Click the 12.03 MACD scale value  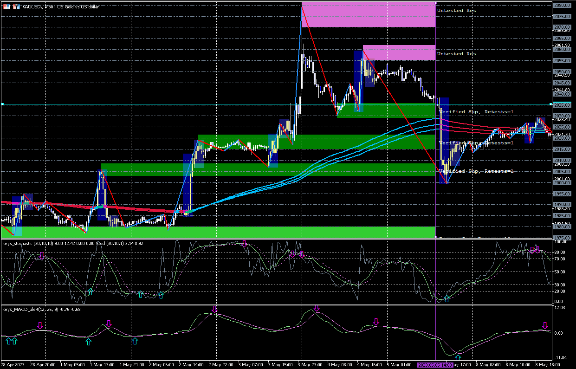(x=560, y=308)
